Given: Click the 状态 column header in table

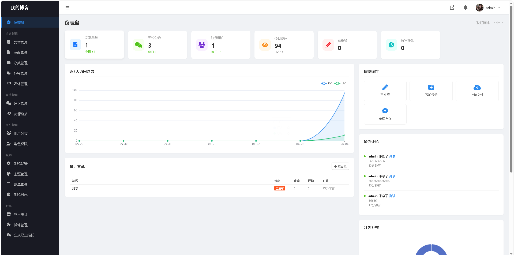Looking at the screenshot, I should 277,181.
